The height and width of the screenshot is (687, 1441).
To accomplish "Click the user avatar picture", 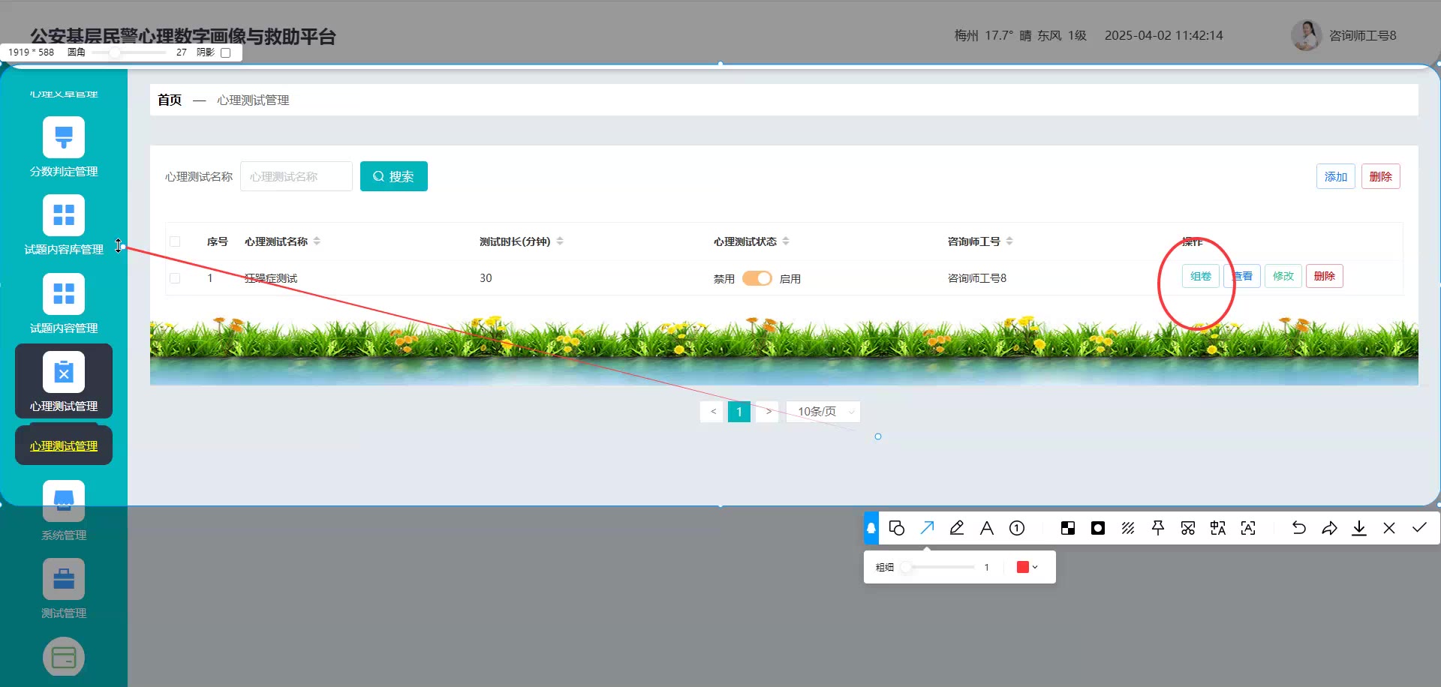I will pos(1307,35).
